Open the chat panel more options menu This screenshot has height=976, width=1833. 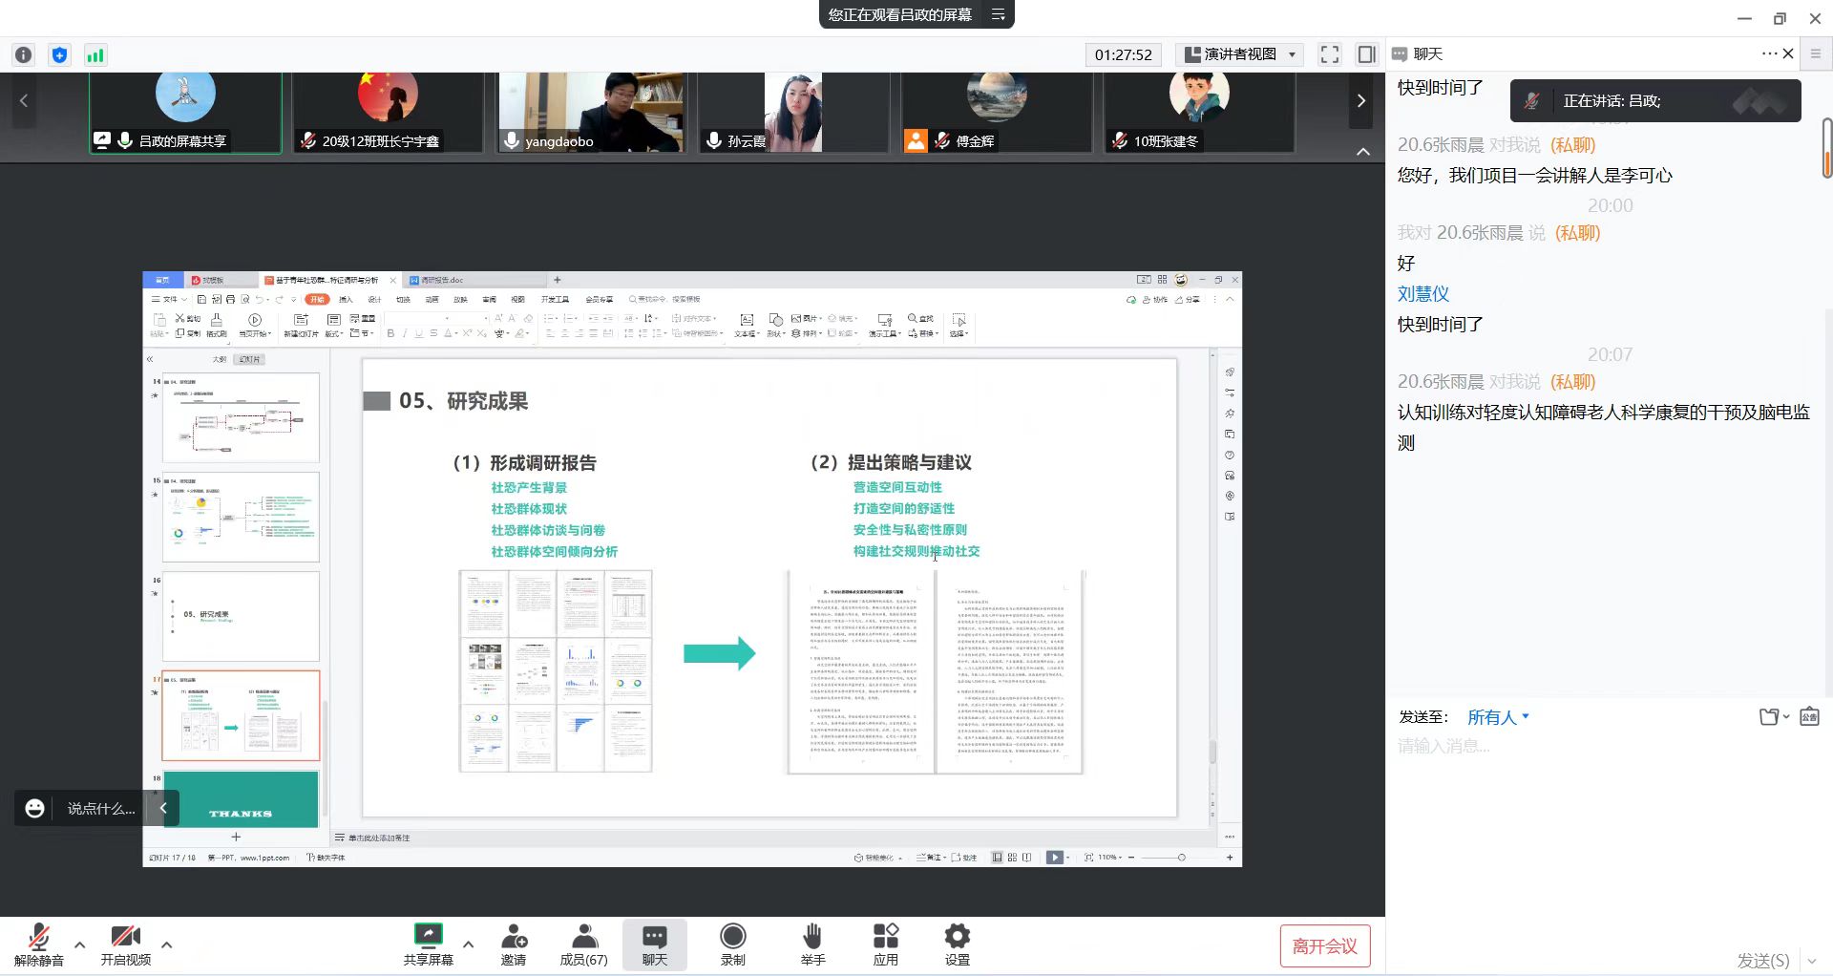(x=1769, y=53)
